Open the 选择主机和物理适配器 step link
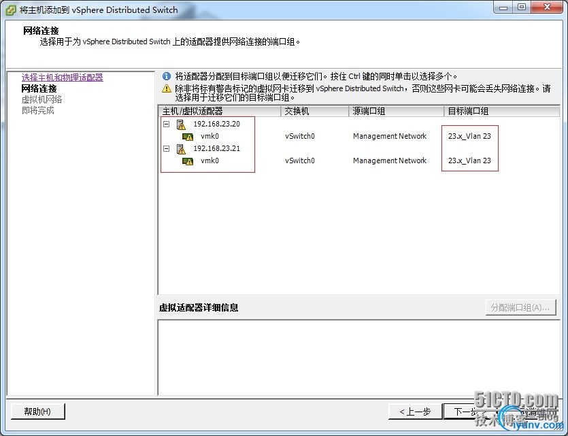 pyautogui.click(x=63, y=78)
